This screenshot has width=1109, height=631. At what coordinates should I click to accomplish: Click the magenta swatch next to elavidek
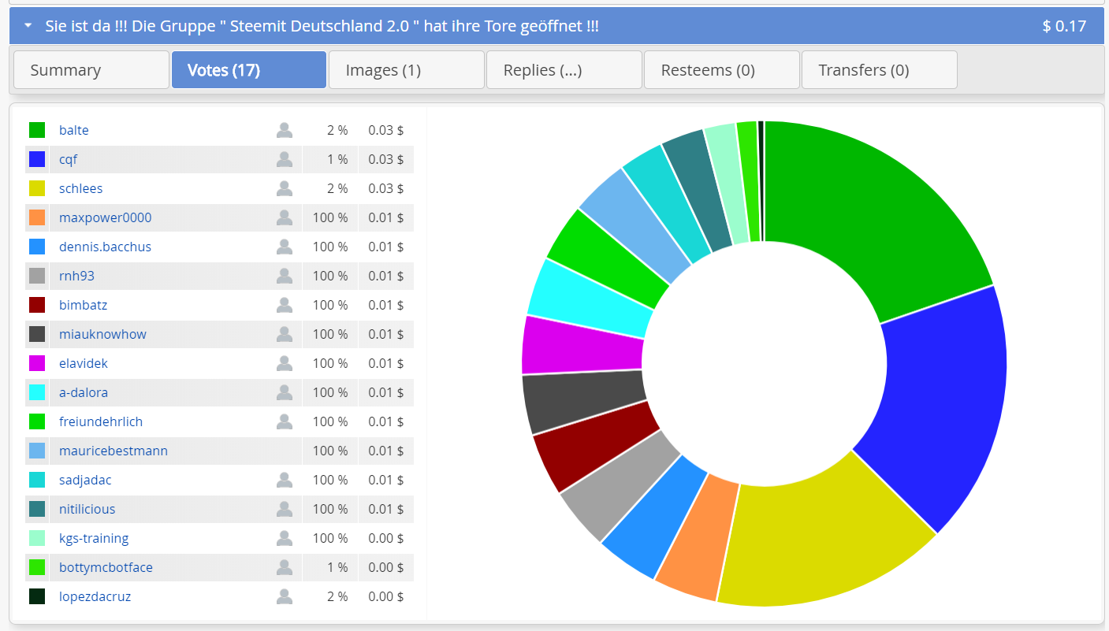coord(37,363)
